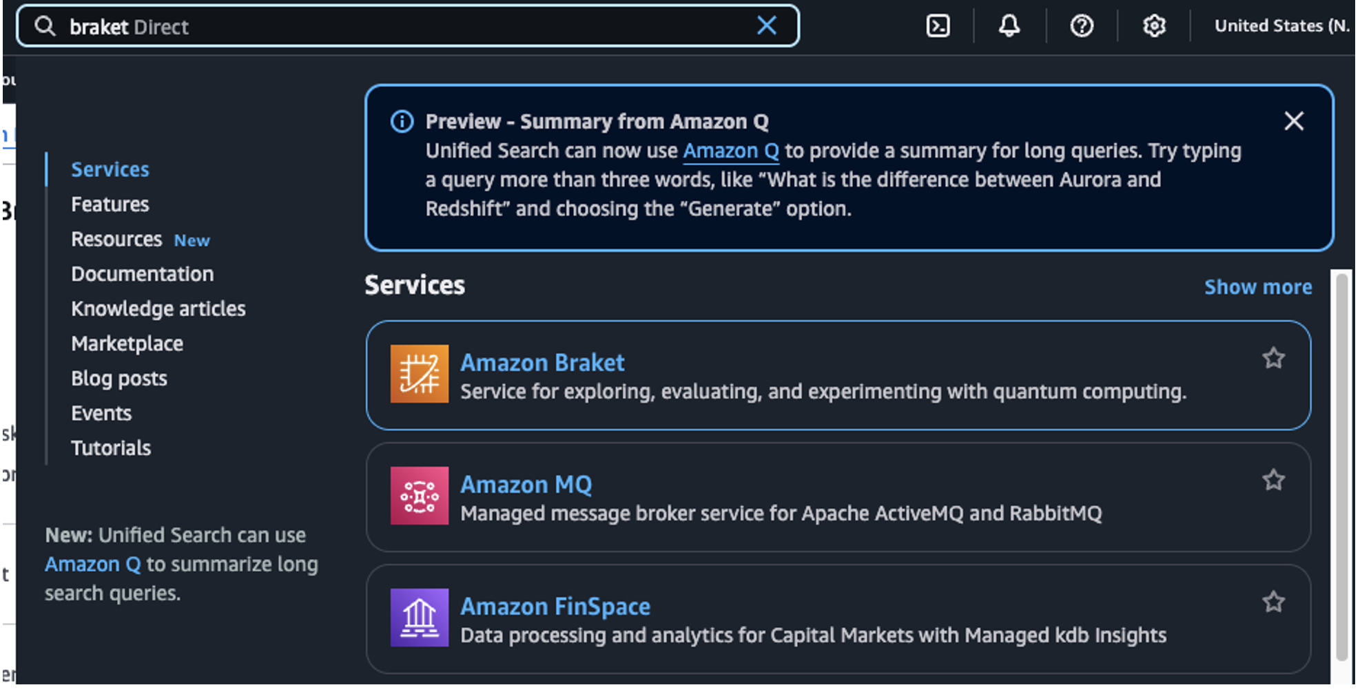The height and width of the screenshot is (694, 1360).
Task: Open the CloudShell terminal icon
Action: coord(938,26)
